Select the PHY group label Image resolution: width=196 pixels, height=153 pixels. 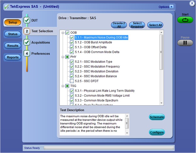pos(73,57)
